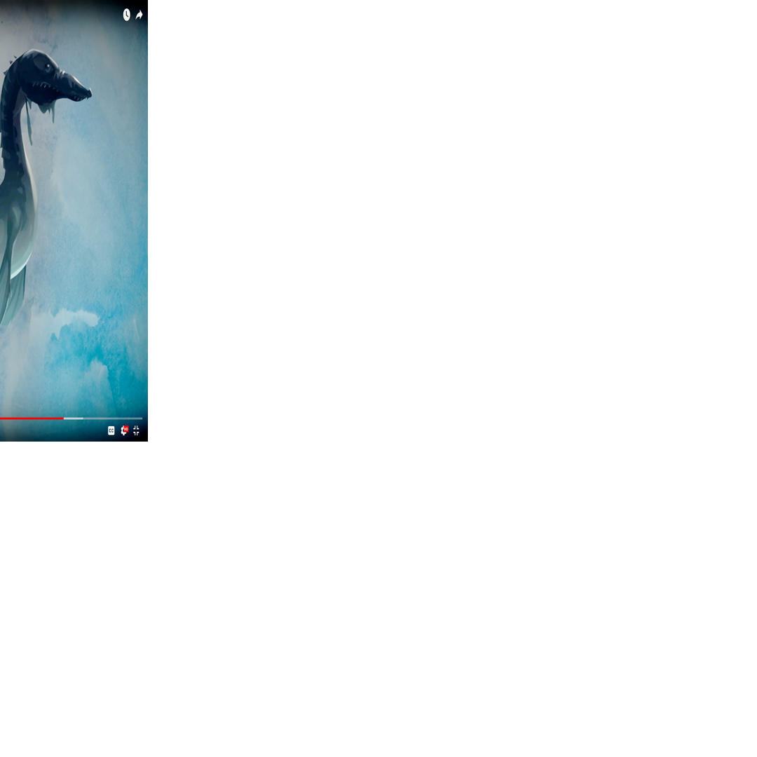757x757 pixels.
Task: Click the red HD quality badge
Action: click(125, 428)
